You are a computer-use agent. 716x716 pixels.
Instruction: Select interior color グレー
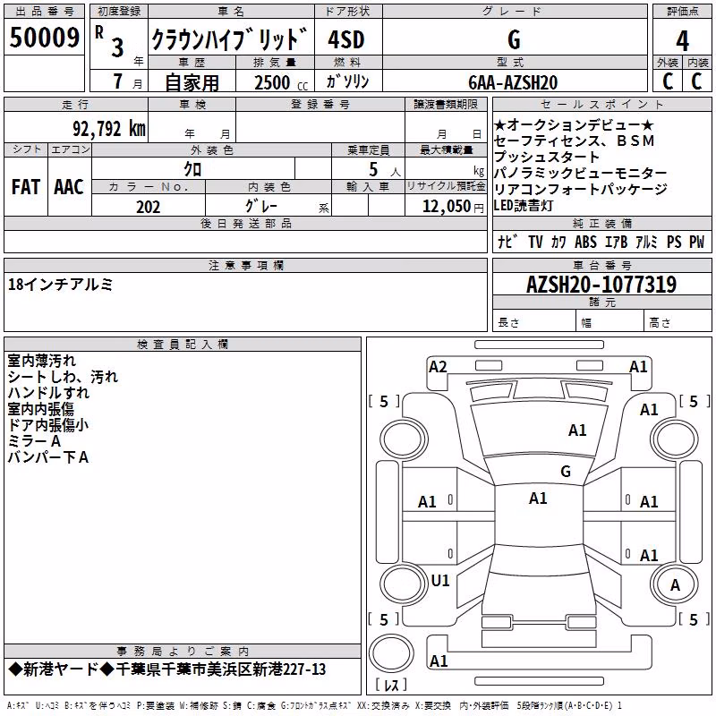tap(261, 206)
